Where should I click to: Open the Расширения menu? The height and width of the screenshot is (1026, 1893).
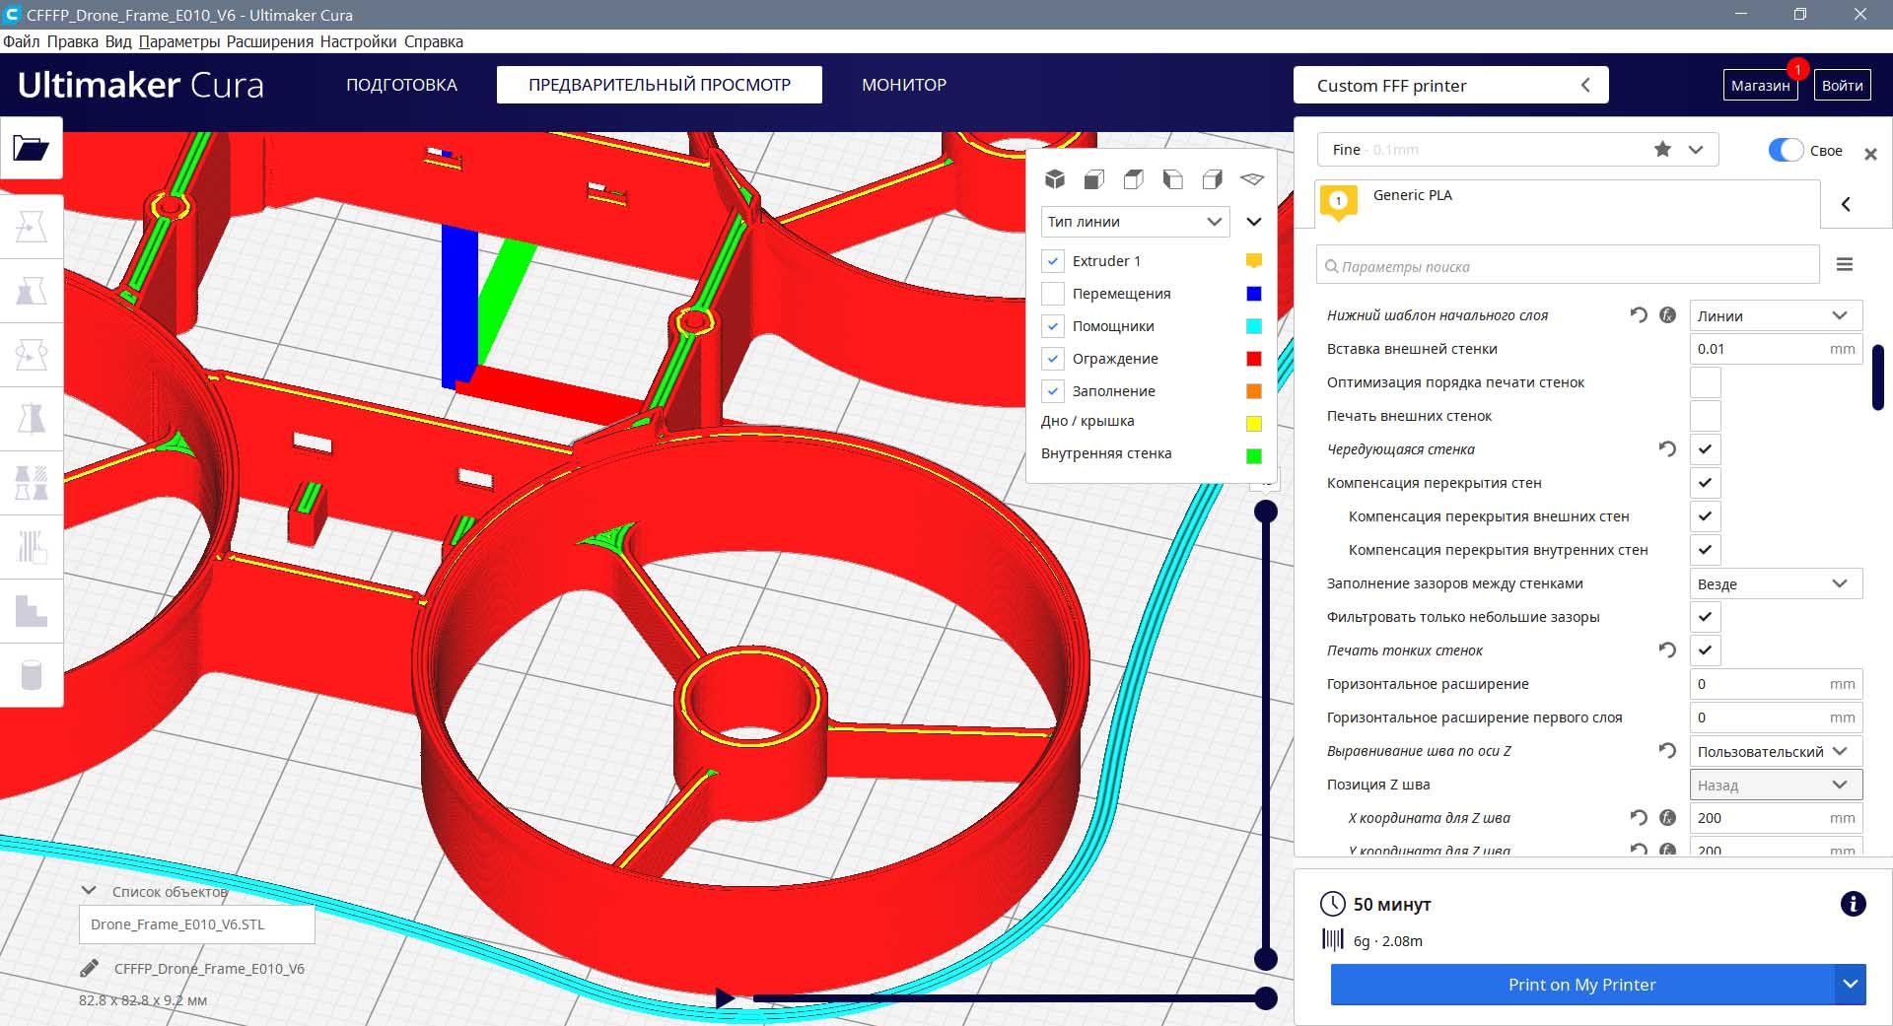[269, 41]
